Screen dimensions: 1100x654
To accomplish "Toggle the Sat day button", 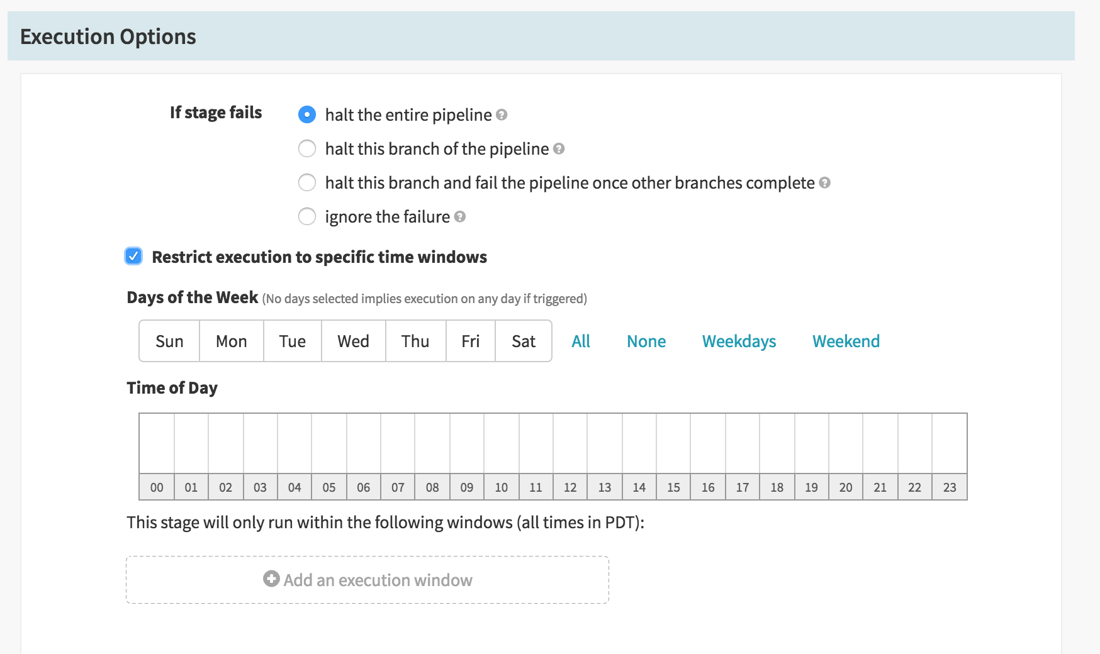I will click(524, 341).
